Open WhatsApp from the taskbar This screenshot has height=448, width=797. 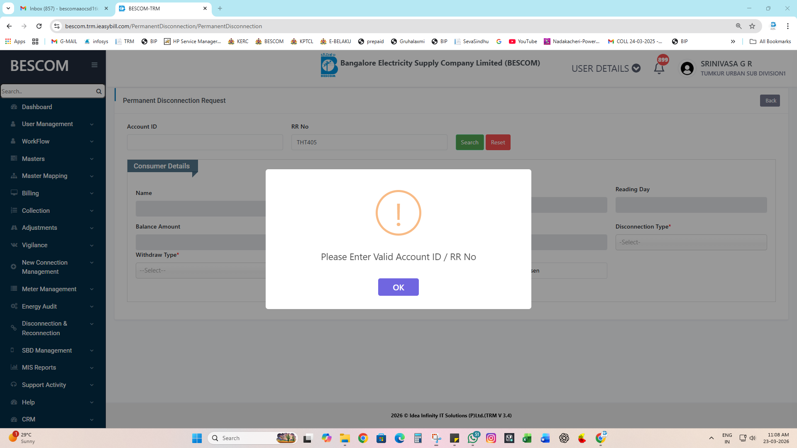point(472,438)
